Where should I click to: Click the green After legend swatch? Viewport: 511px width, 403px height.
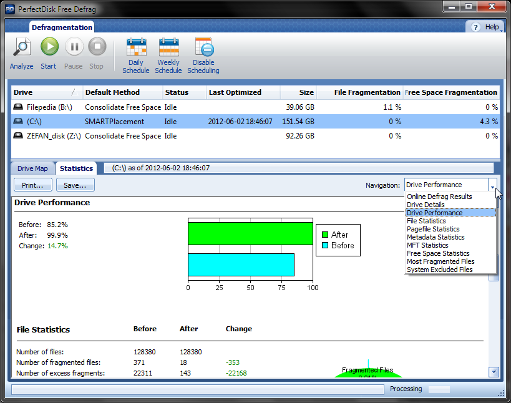(x=325, y=235)
